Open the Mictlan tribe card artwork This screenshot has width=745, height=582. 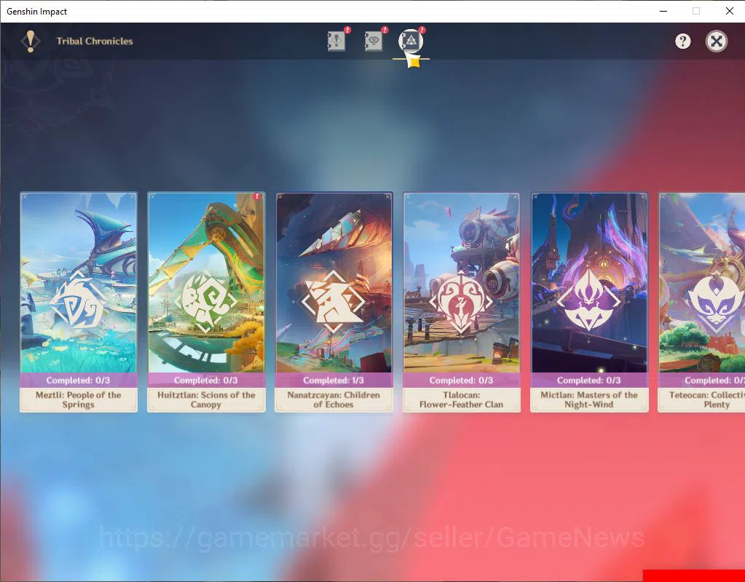(589, 282)
